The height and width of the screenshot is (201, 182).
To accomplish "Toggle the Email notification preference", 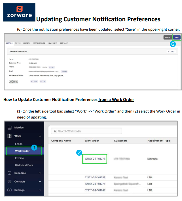I will [34, 81].
